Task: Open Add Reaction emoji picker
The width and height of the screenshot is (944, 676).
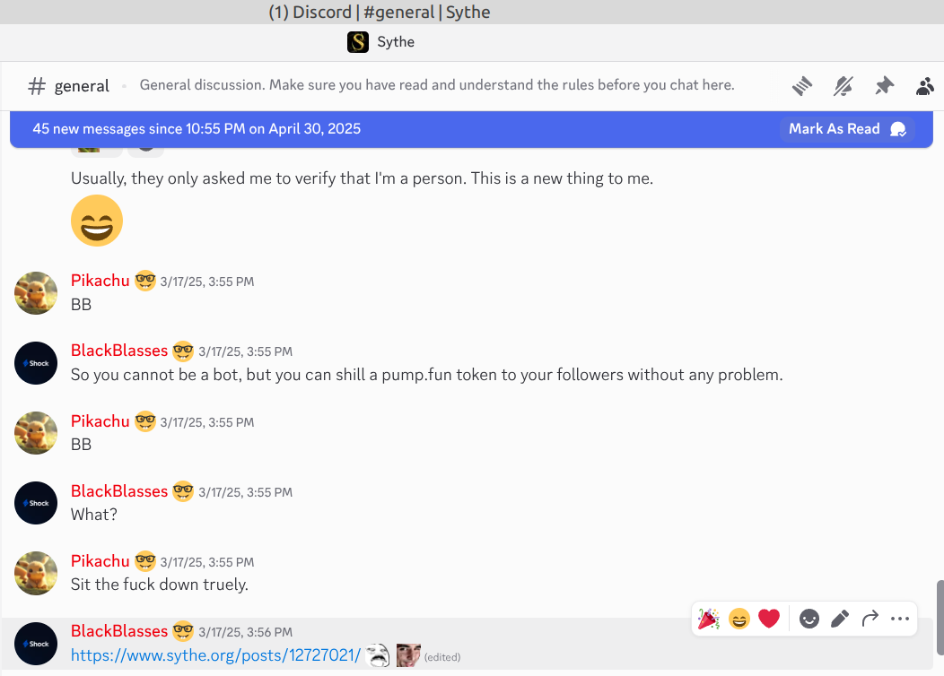Action: (809, 619)
